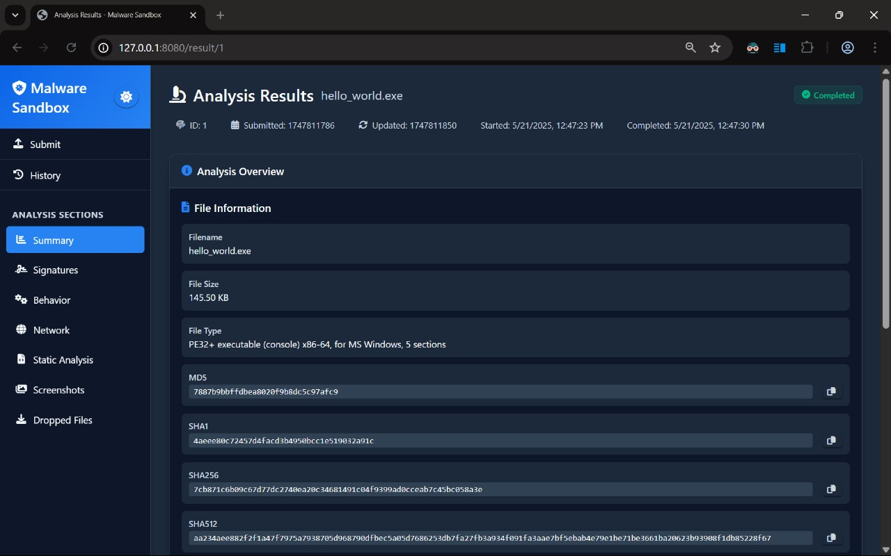Click the Submit upload icon
The width and height of the screenshot is (891, 556).
[18, 144]
